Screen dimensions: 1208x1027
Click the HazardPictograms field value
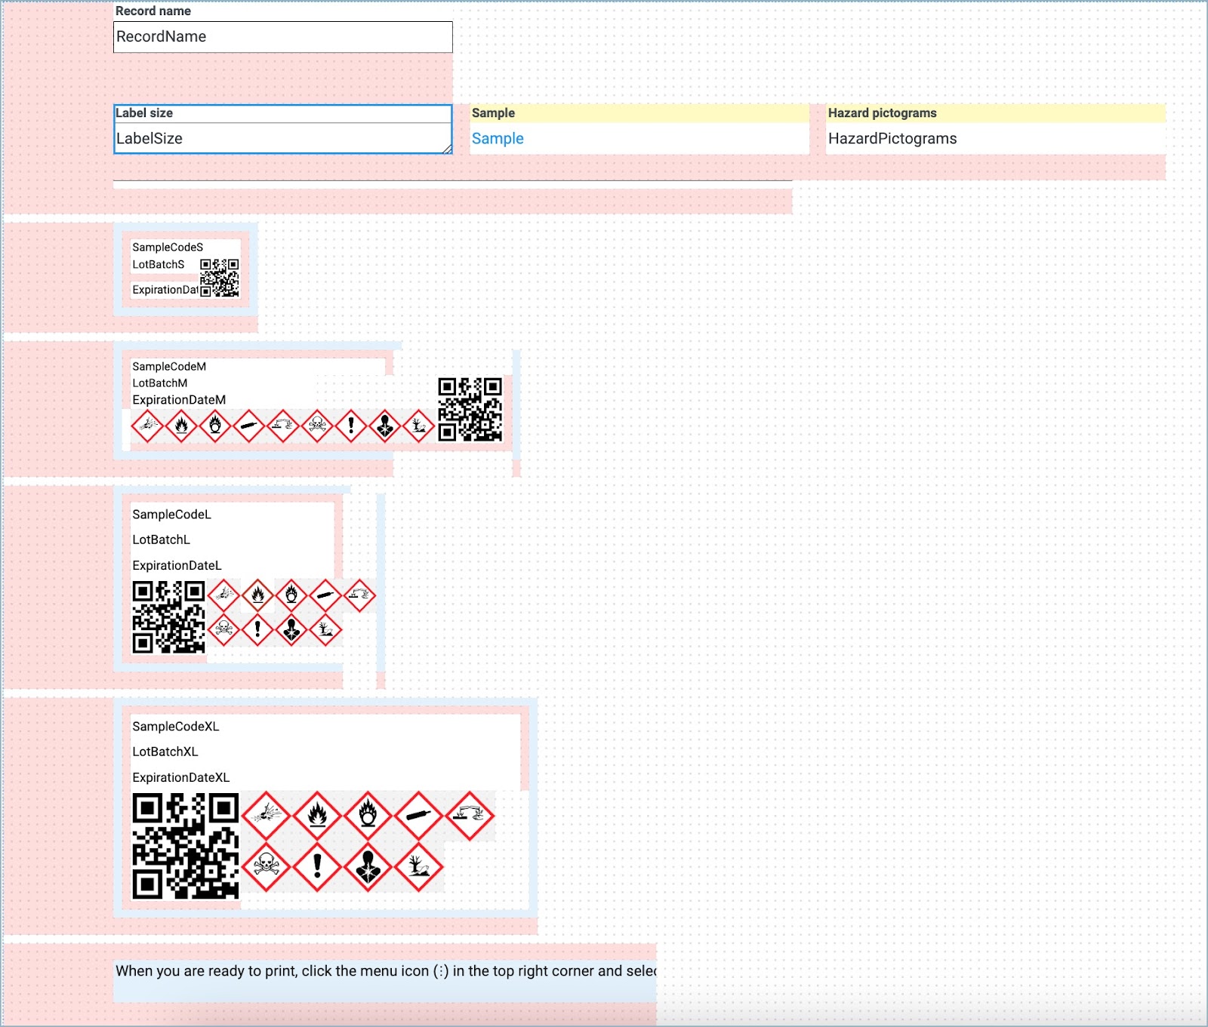point(892,139)
